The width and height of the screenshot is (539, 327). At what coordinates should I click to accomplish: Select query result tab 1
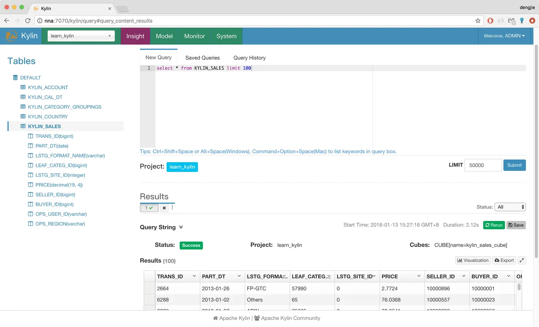coord(149,208)
